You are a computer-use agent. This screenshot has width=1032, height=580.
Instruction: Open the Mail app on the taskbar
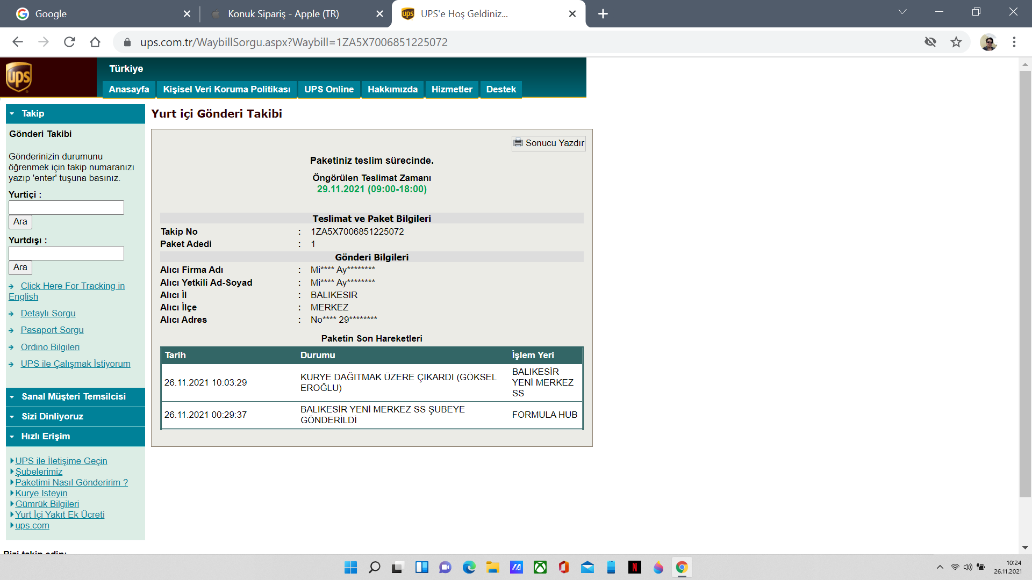point(587,568)
